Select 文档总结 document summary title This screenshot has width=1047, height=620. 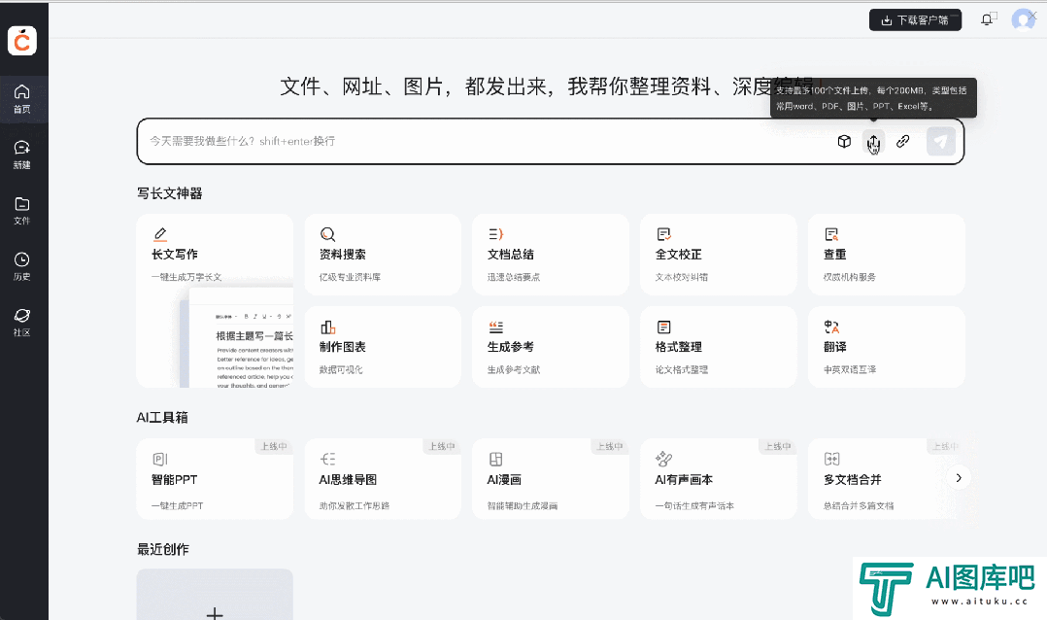click(511, 254)
